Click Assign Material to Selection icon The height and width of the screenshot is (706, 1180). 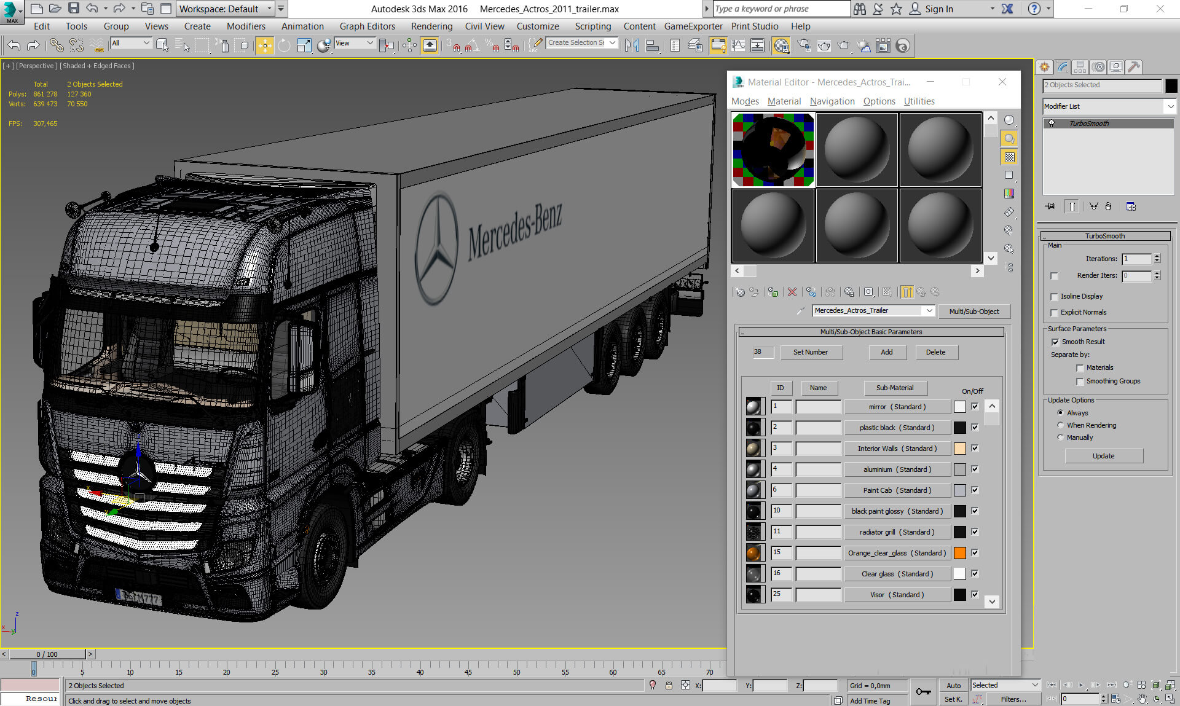(x=773, y=292)
